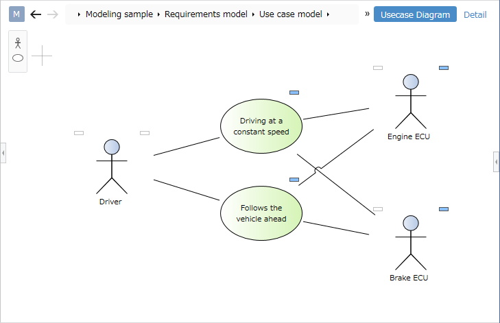Click the blue handle above Driving at a constant speed

pos(294,93)
